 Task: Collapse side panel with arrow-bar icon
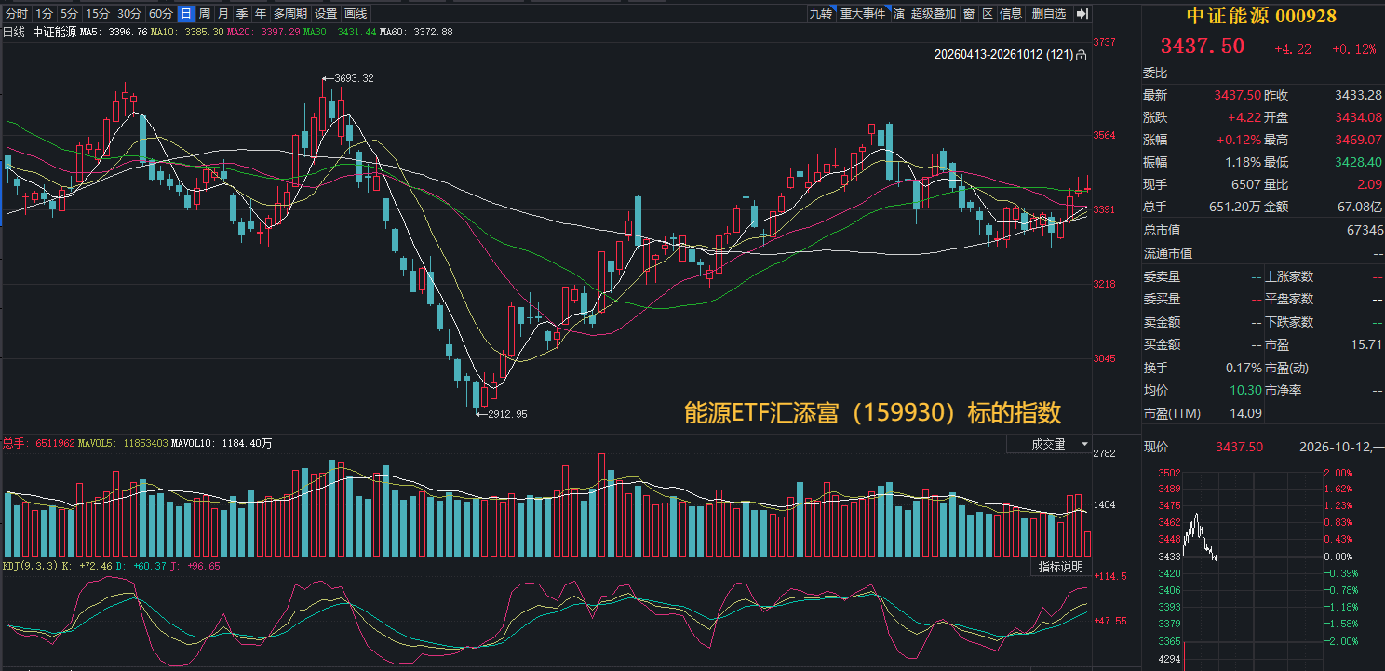point(1082,13)
